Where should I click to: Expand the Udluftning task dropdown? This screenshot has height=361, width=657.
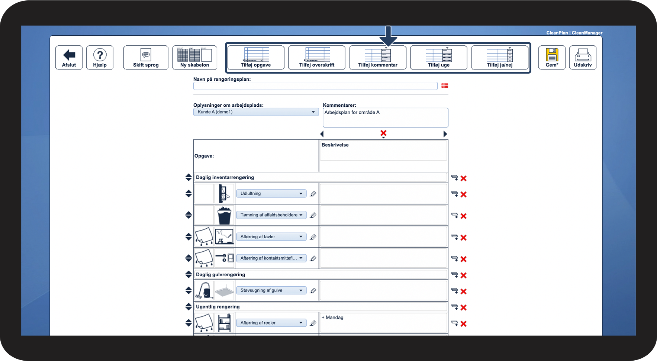[x=271, y=194]
